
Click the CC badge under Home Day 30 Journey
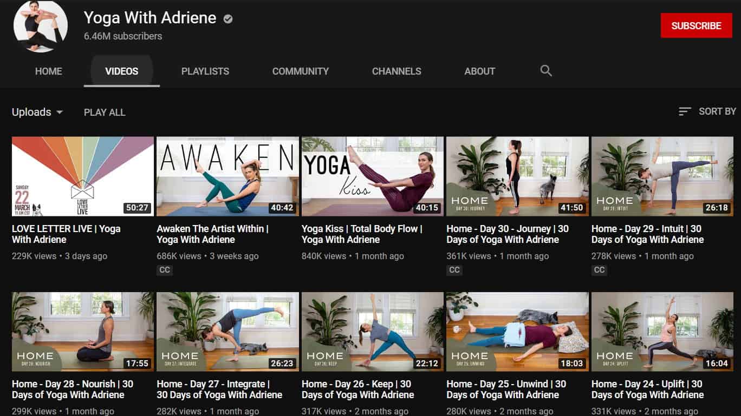point(454,270)
